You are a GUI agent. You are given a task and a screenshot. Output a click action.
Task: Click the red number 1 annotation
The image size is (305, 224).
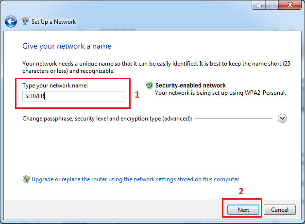(137, 96)
